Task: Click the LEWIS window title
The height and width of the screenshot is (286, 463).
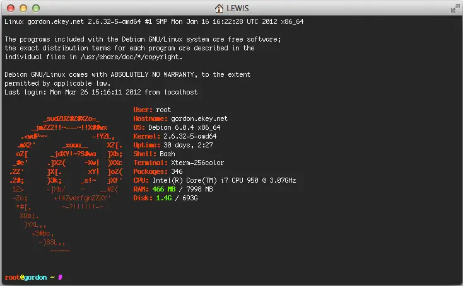Action: (x=238, y=8)
